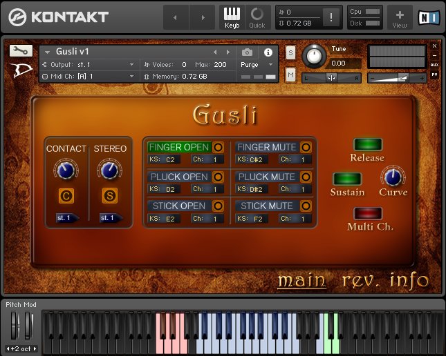Take a snapshot with camera icon
Image resolution: width=446 pixels, height=356 pixels.
click(247, 52)
